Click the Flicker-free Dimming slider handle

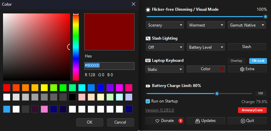[x=266, y=17]
